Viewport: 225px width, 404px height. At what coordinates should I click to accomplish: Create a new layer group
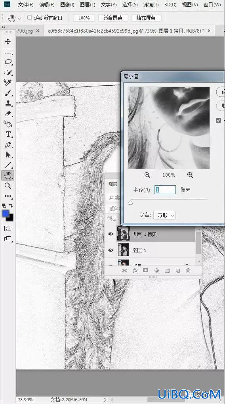pos(167,271)
